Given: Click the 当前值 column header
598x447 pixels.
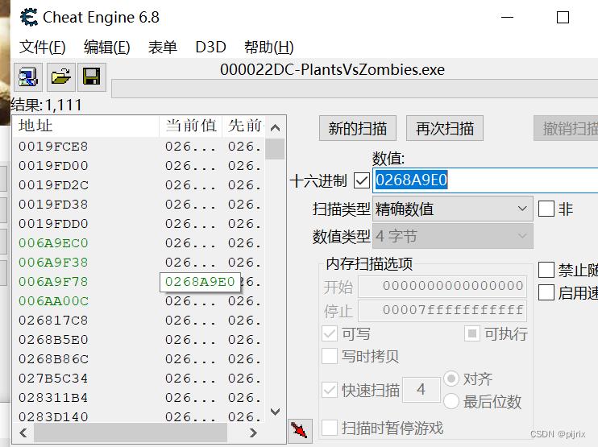Looking at the screenshot, I should point(190,126).
